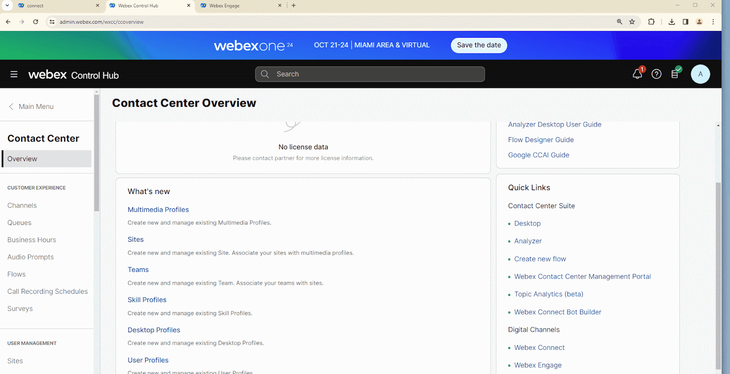Open the Analyzer quick link
Viewport: 730px width, 374px height.
[528, 241]
